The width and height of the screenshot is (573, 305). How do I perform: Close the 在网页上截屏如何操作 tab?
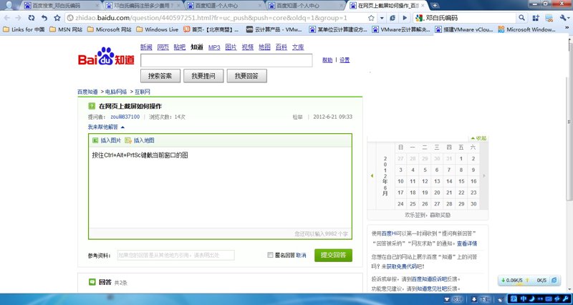point(424,6)
